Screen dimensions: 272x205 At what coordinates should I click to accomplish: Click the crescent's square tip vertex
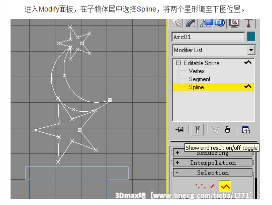click(x=110, y=100)
